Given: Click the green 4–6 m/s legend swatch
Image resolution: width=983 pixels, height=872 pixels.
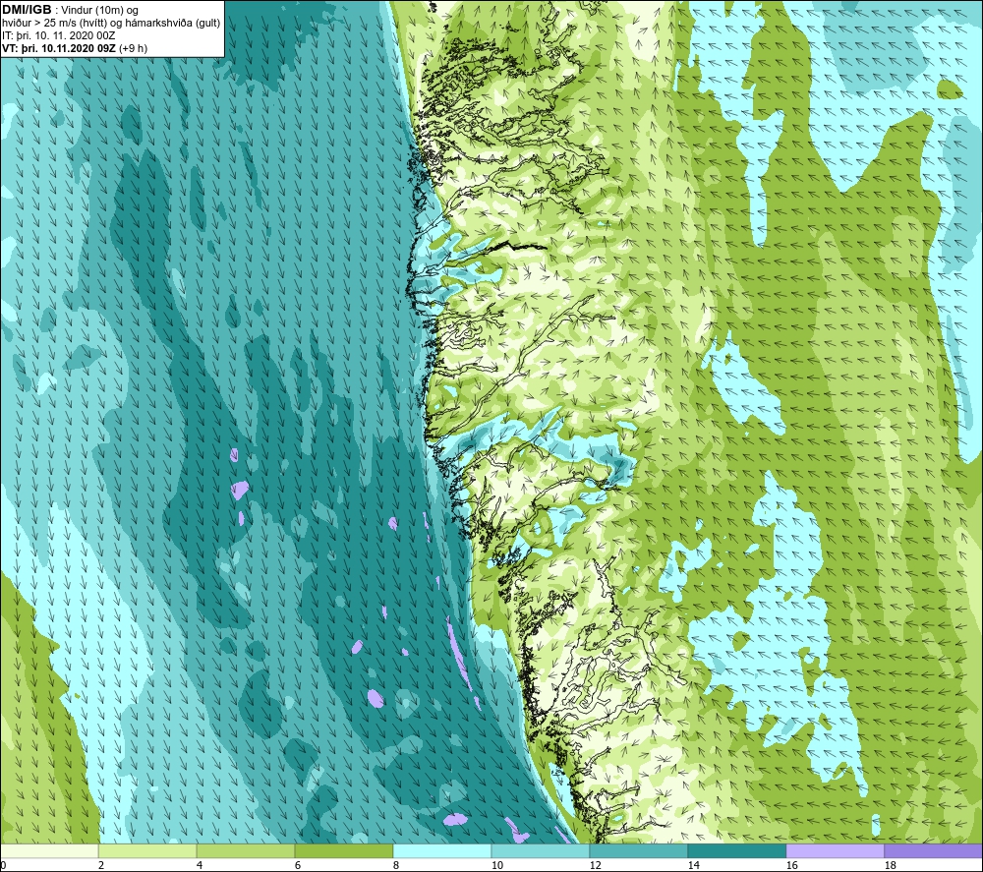Looking at the screenshot, I should pyautogui.click(x=246, y=850).
